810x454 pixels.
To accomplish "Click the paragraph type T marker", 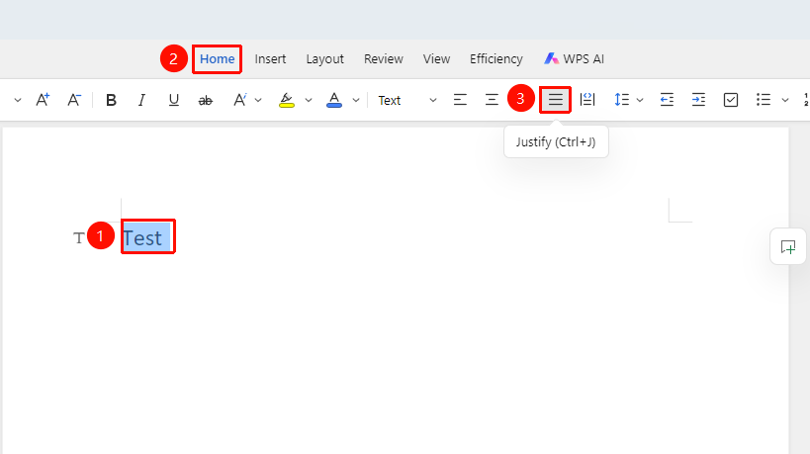I will pos(78,238).
